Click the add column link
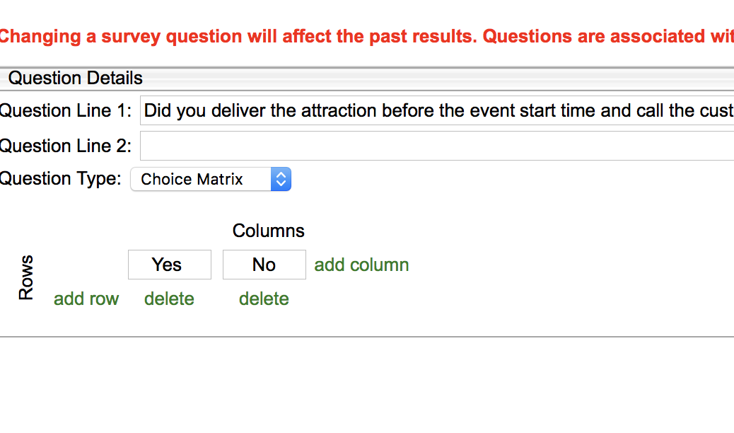734x433 pixels. coord(361,265)
